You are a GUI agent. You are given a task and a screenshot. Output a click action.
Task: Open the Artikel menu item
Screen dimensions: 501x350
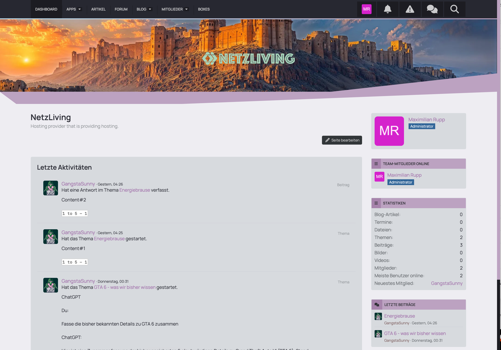tap(98, 9)
